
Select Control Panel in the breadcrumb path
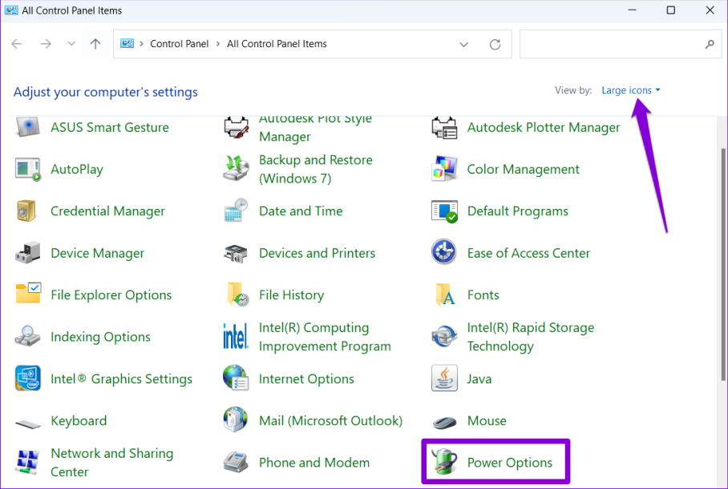pos(180,44)
